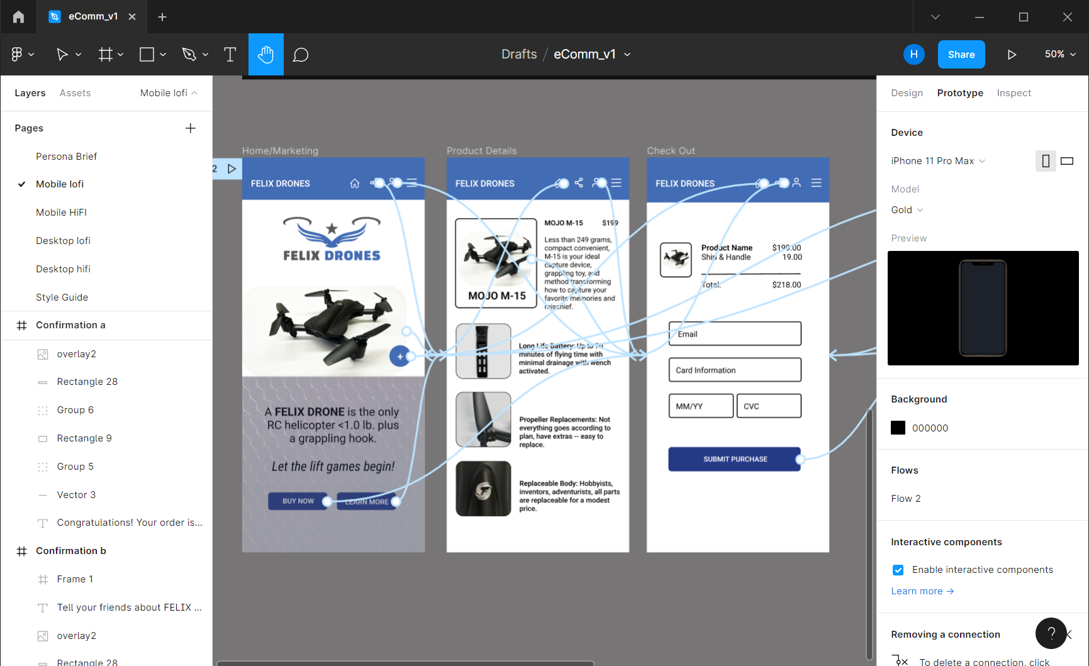This screenshot has width=1089, height=666.
Task: Click the Confirmation a frame icon
Action: (21, 325)
